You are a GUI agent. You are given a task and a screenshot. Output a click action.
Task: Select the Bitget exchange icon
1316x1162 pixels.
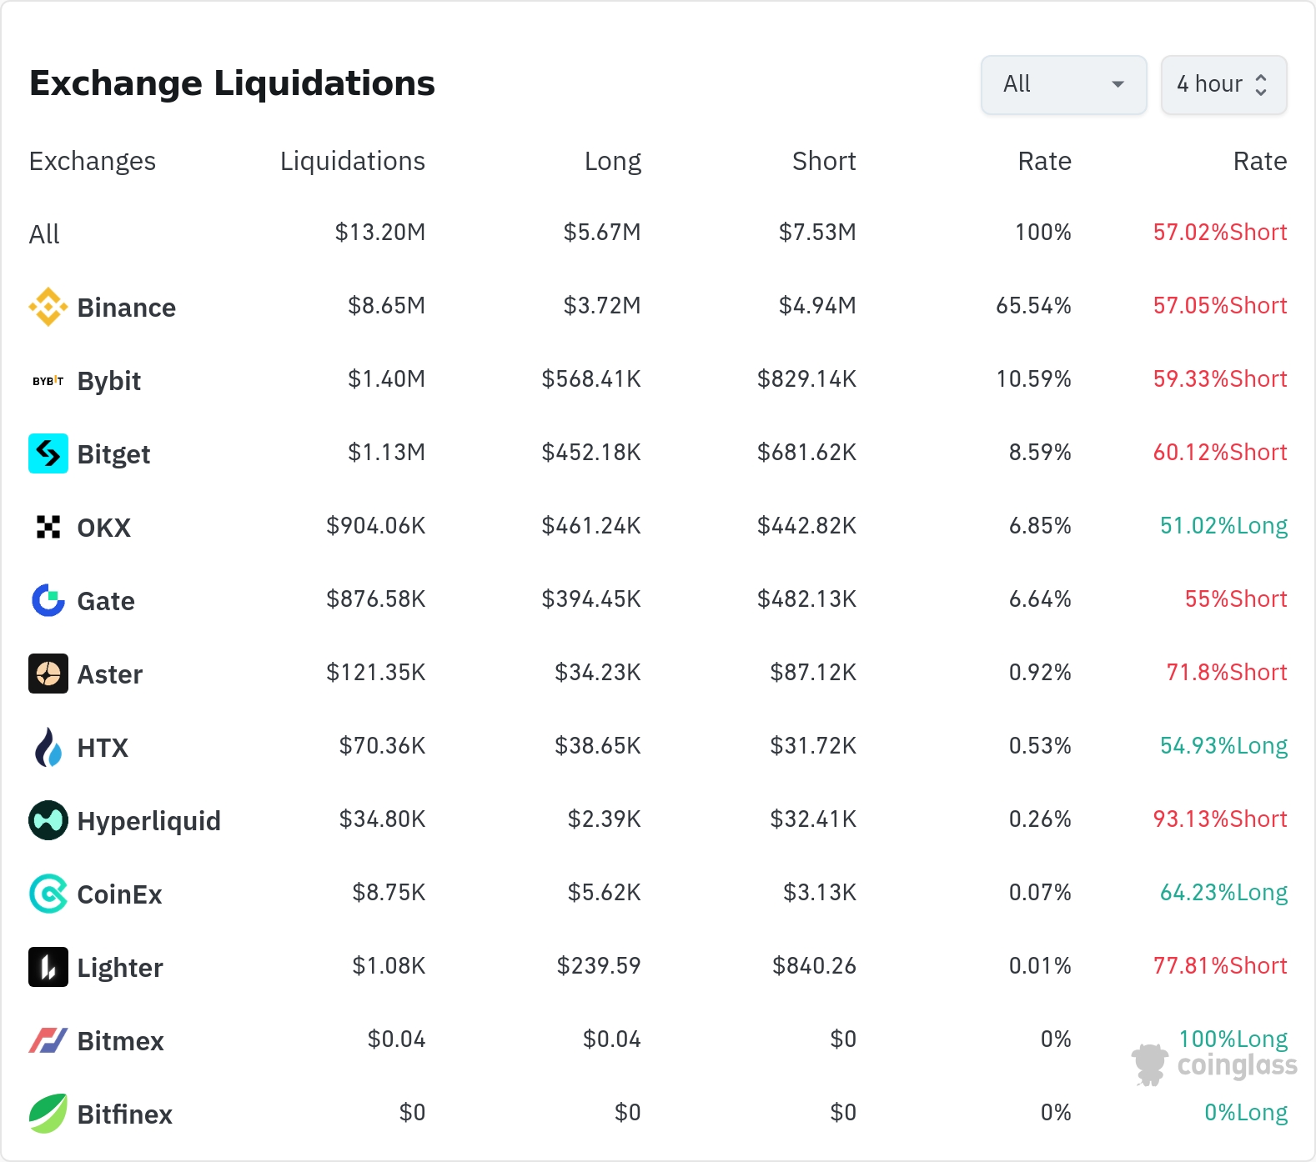pyautogui.click(x=48, y=453)
